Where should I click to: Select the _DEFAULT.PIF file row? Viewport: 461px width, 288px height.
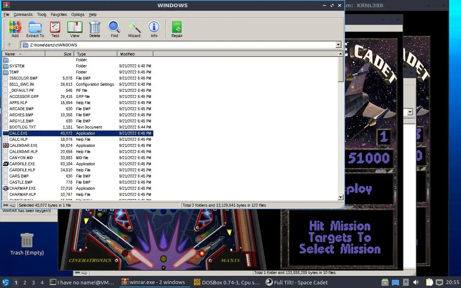tap(78, 90)
